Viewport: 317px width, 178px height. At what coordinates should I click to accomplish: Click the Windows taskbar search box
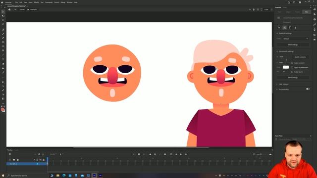[x=27, y=176]
